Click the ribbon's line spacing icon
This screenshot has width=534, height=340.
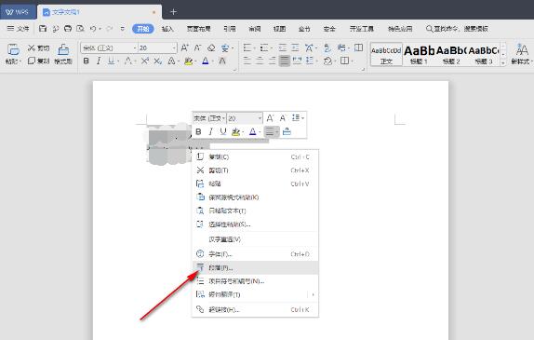tap(309, 61)
